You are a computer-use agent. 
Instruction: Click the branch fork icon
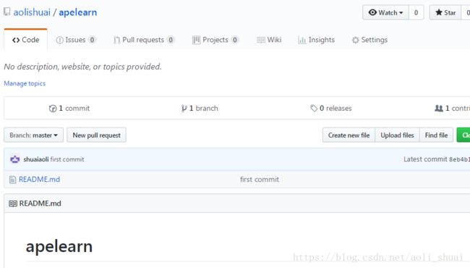pyautogui.click(x=184, y=109)
